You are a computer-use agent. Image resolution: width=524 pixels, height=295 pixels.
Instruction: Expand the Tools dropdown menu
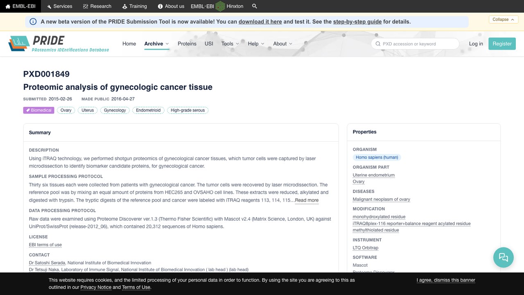tap(230, 44)
